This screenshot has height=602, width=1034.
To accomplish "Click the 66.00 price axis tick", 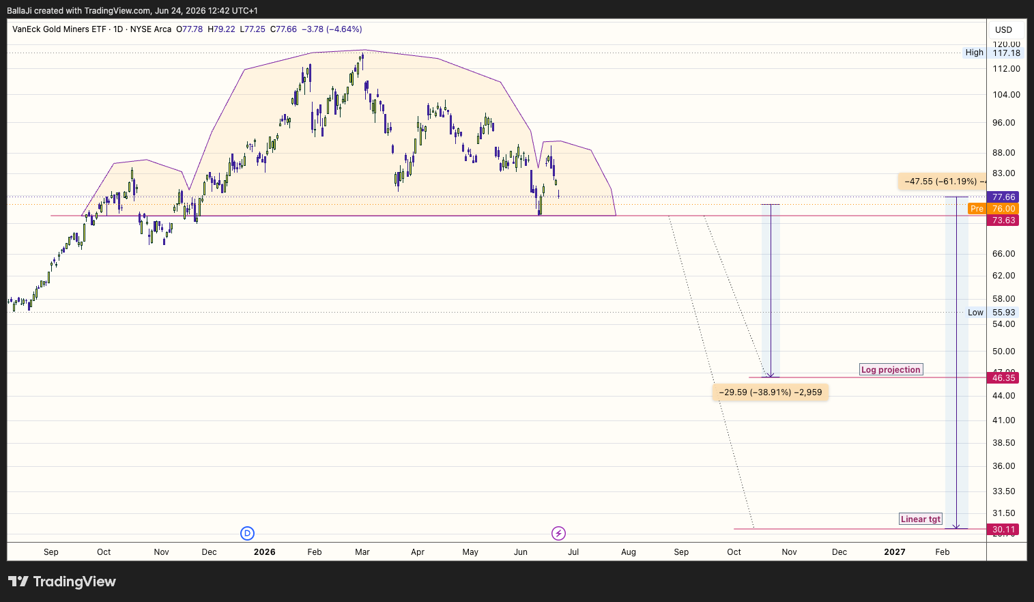I will click(1004, 254).
